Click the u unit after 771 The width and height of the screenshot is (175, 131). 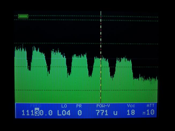click(x=115, y=113)
